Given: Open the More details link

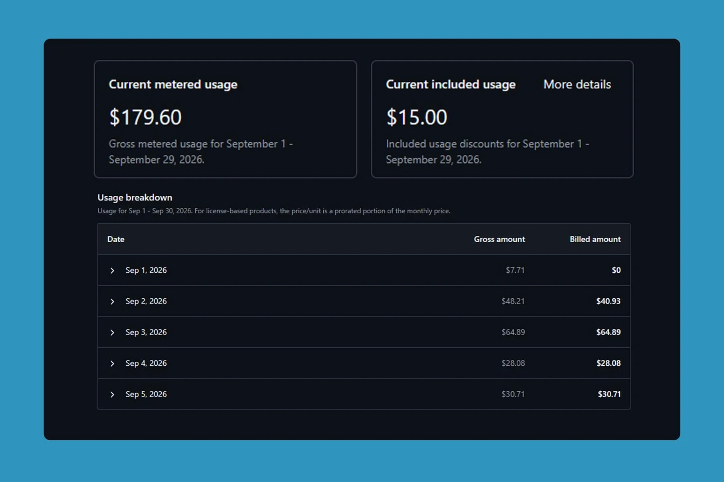Looking at the screenshot, I should pos(577,85).
